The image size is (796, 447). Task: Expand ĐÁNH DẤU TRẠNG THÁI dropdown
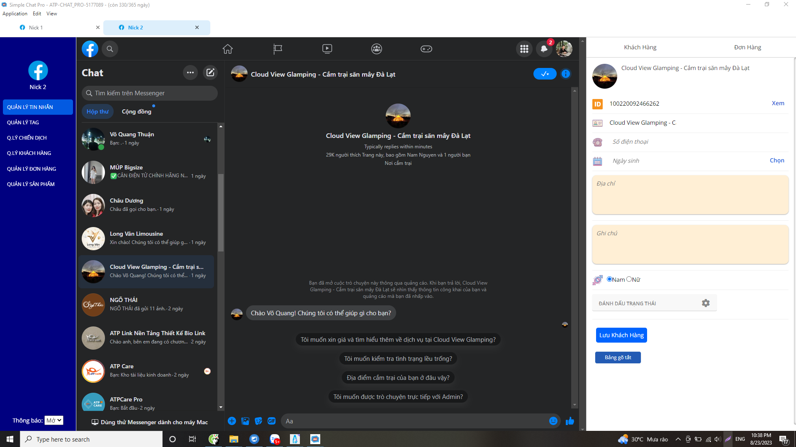654,303
